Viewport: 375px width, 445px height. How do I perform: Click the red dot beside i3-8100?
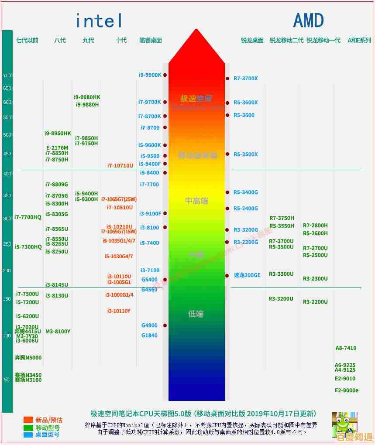[165, 227]
